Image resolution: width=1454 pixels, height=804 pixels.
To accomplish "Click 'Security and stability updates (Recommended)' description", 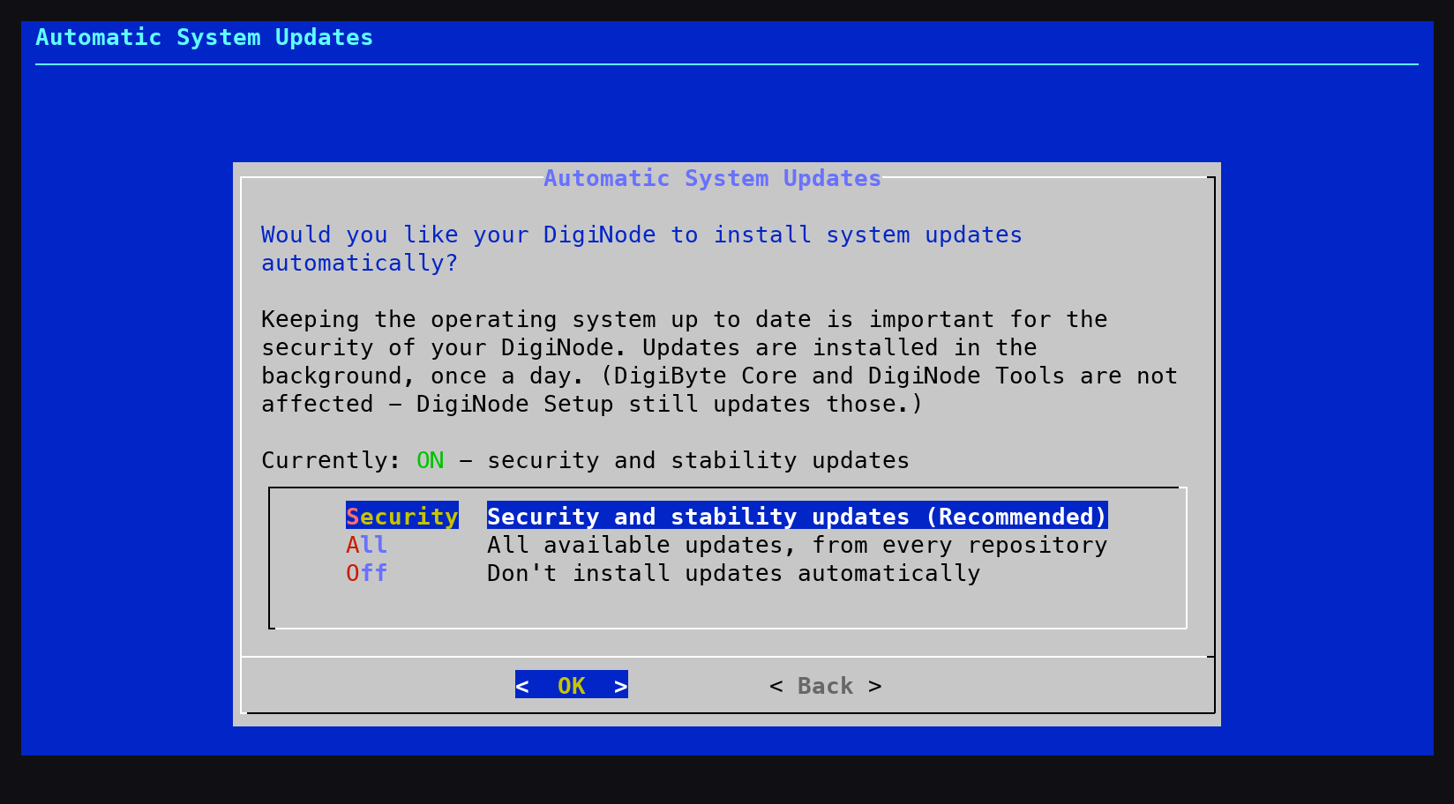I will coord(798,517).
